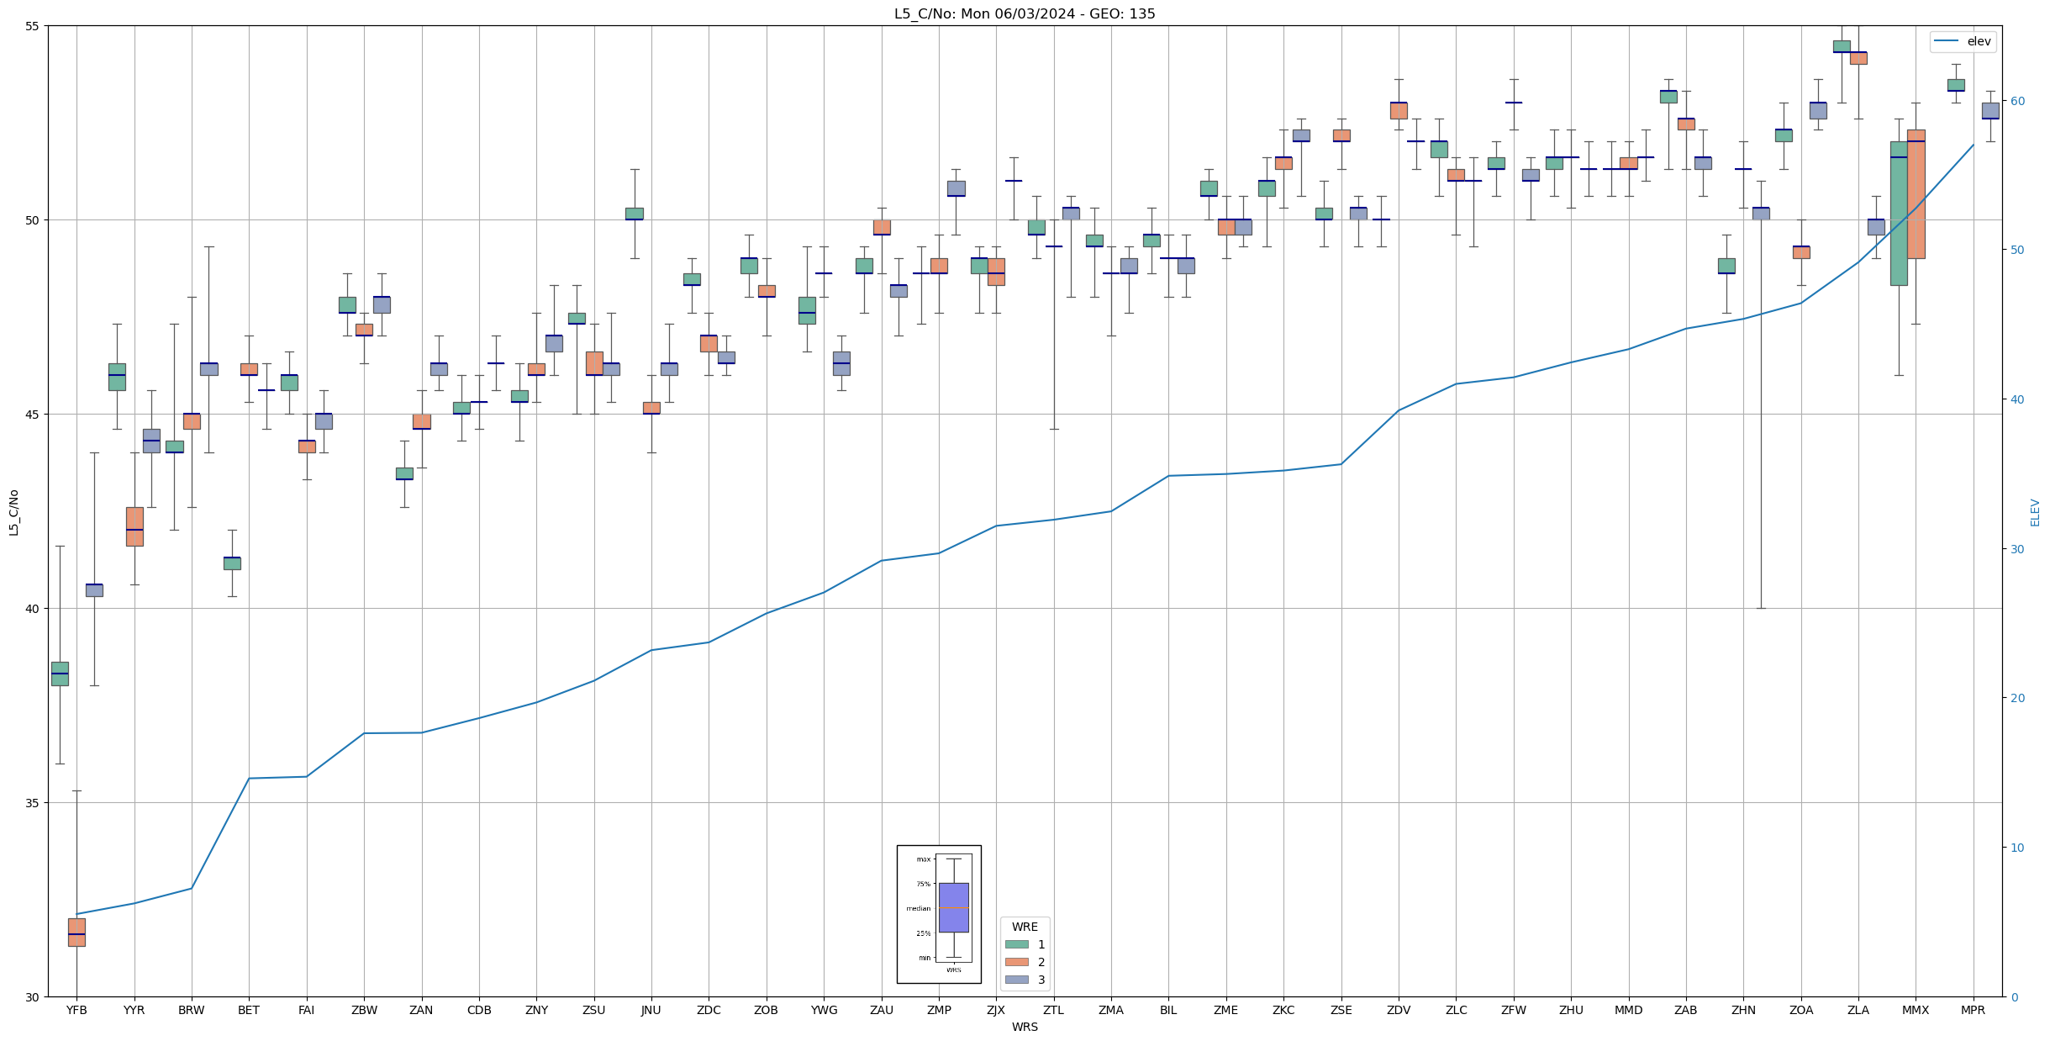This screenshot has width=2050, height=1041.
Task: Select the BRW station label
Action: click(192, 1010)
